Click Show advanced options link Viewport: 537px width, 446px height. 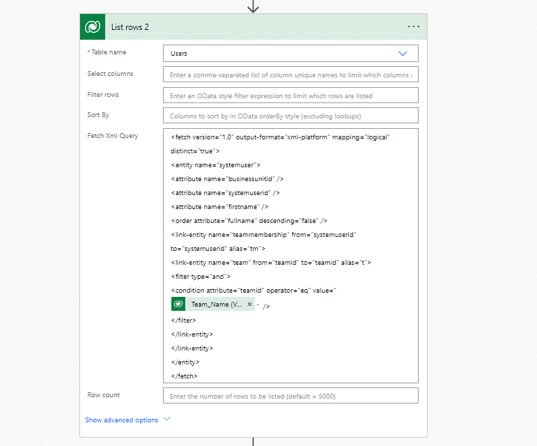[x=122, y=420]
